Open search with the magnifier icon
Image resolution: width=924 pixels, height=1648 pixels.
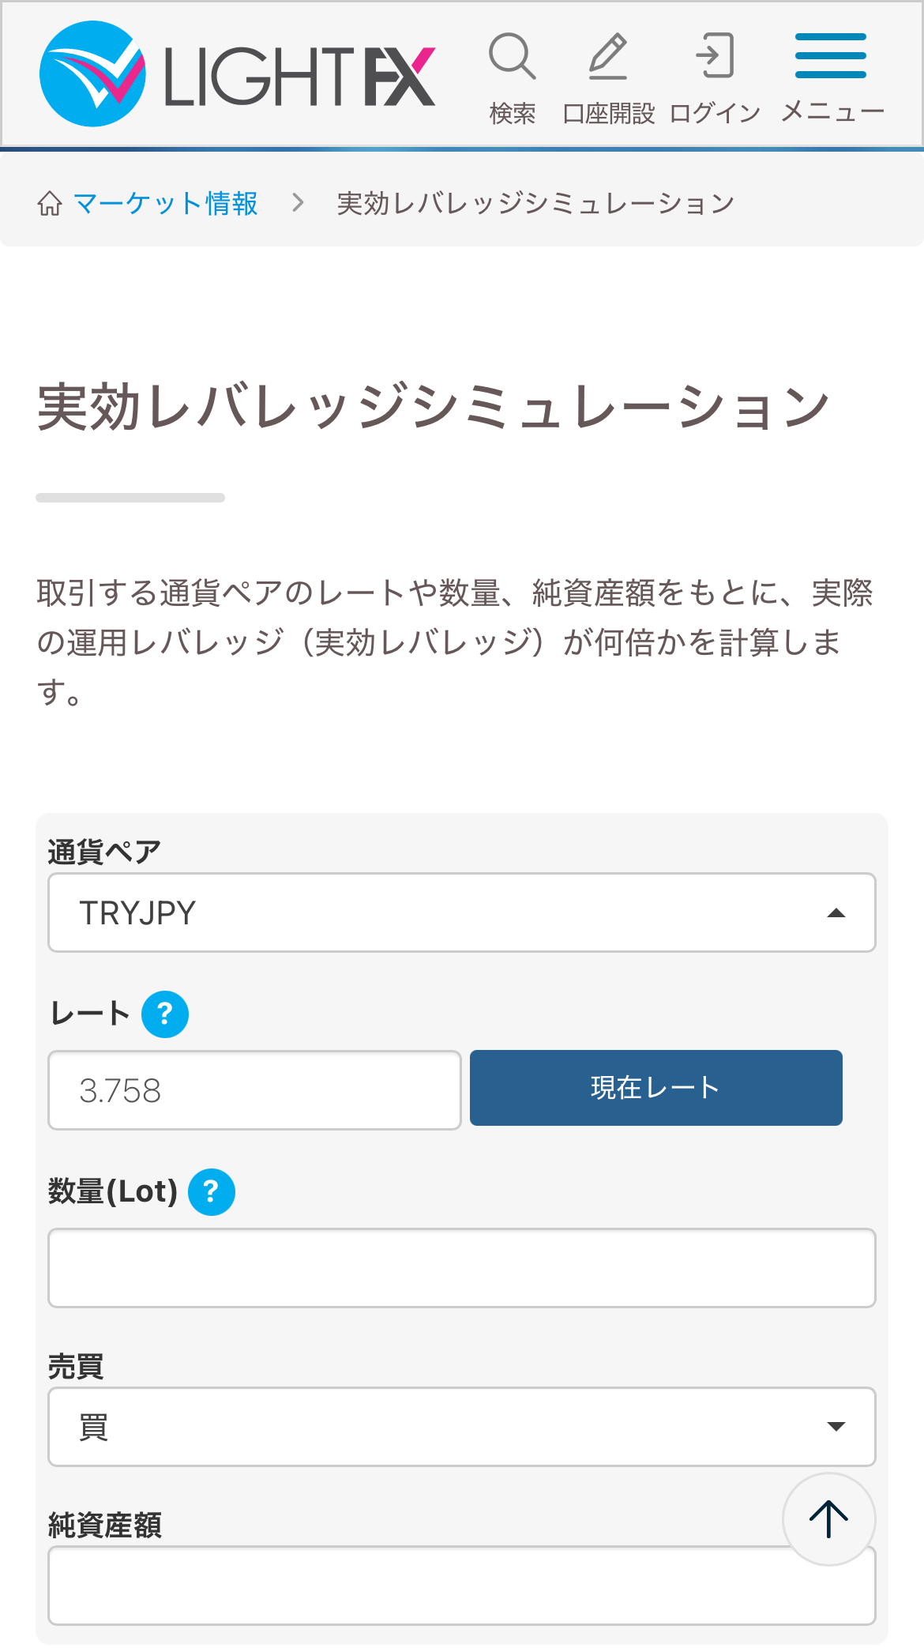click(513, 56)
